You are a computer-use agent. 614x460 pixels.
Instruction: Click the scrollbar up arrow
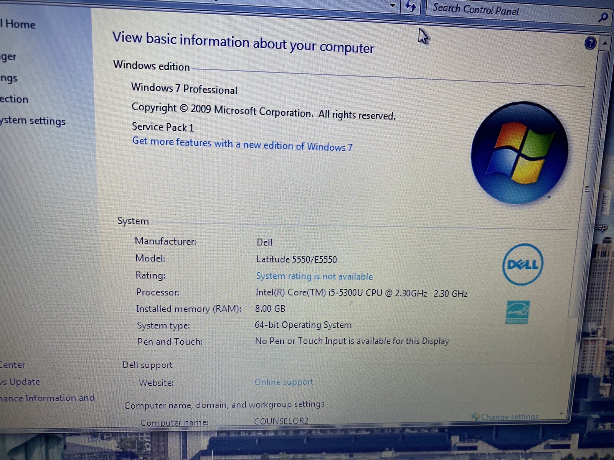pyautogui.click(x=605, y=44)
